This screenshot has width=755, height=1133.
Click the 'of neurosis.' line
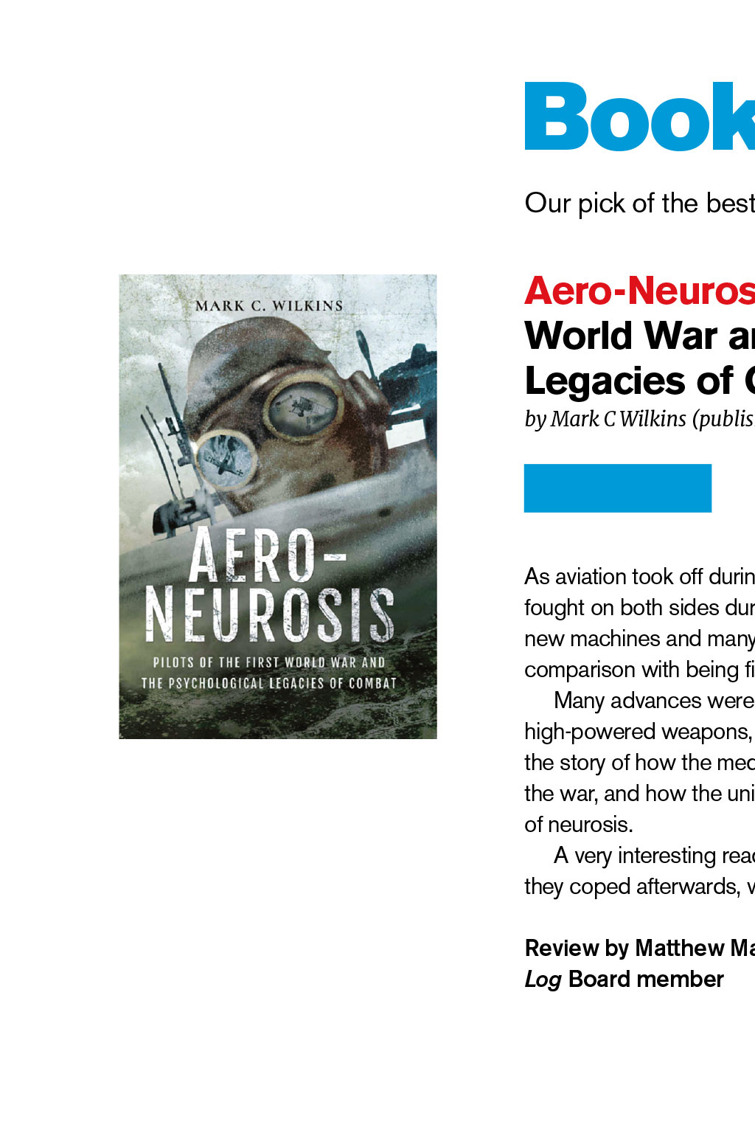579,824
